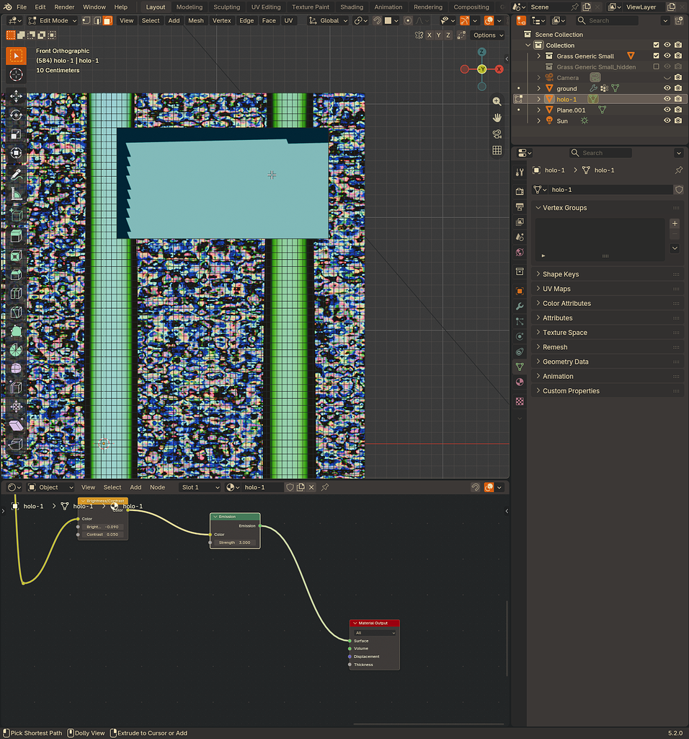Image resolution: width=689 pixels, height=739 pixels.
Task: Pick the Annotate pencil tool
Action: click(x=16, y=175)
